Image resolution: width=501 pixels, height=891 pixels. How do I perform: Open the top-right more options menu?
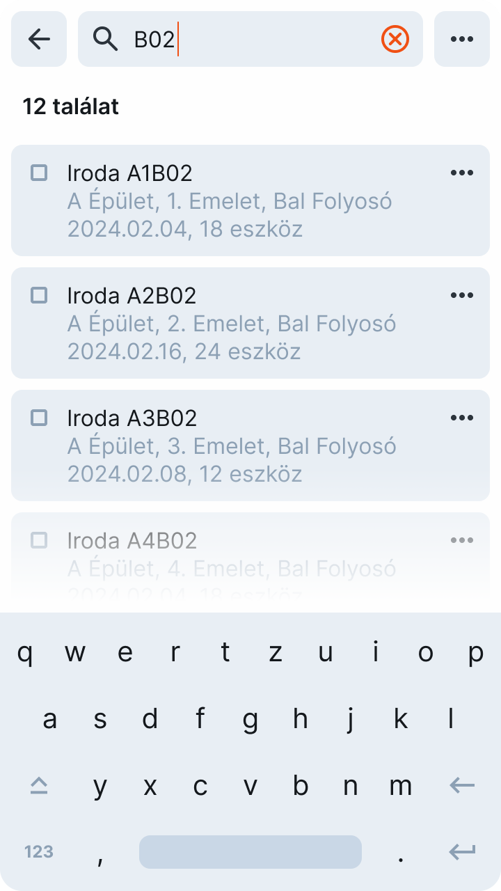click(462, 39)
